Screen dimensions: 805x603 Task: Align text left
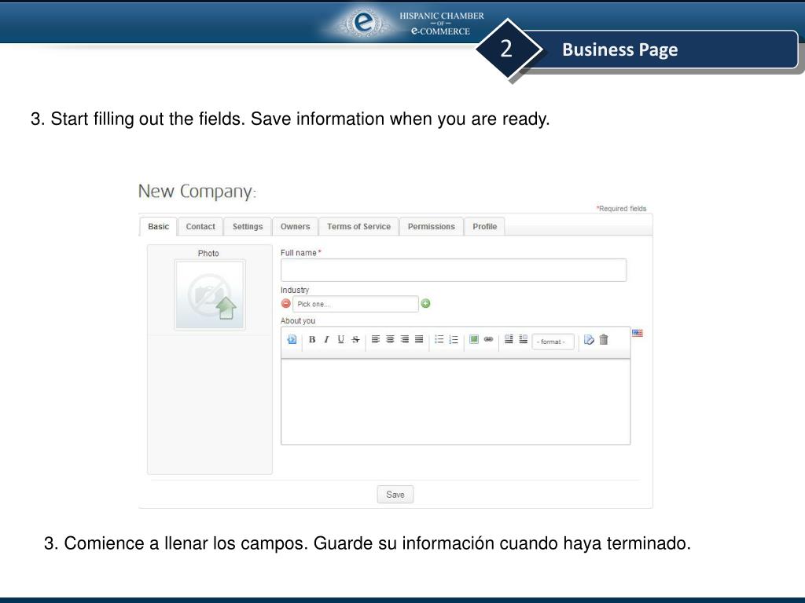(376, 339)
